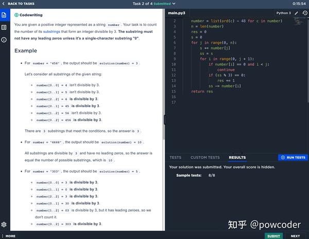Screen dimensions: 309x239
Task: Open settings gear in left sidebar
Action: tap(4, 225)
